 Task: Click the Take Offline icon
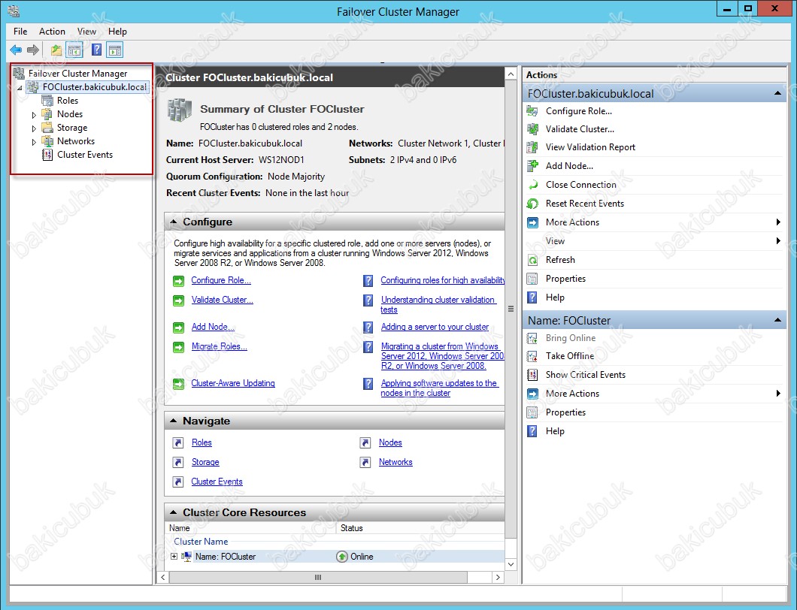[532, 356]
